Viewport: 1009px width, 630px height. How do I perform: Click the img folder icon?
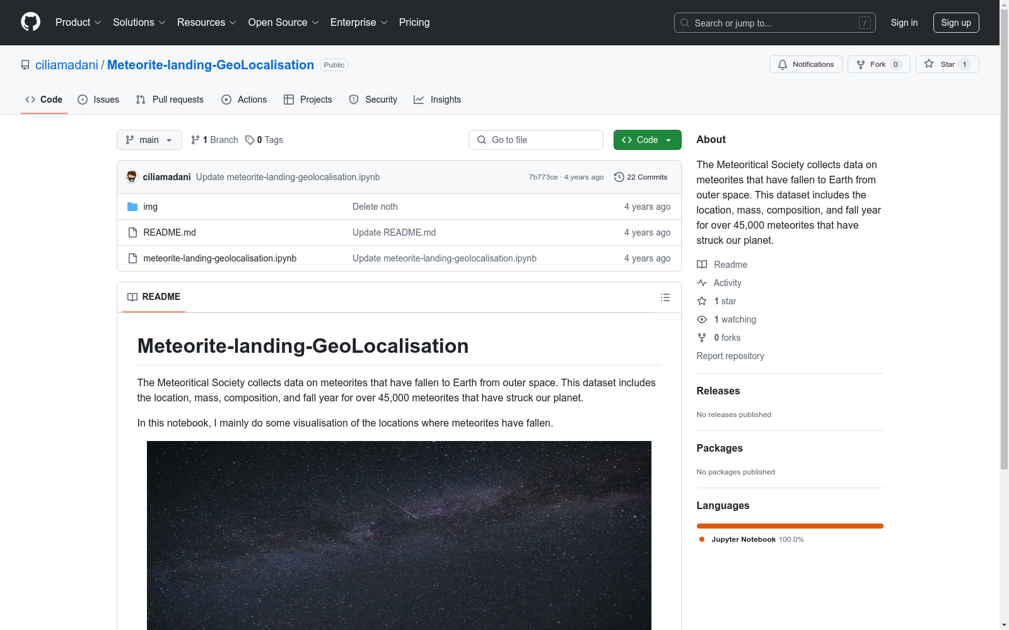point(132,207)
